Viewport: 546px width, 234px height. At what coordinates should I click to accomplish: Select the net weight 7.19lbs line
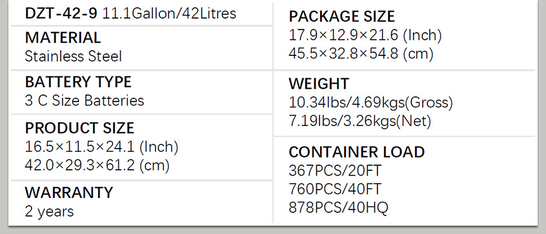click(x=360, y=122)
